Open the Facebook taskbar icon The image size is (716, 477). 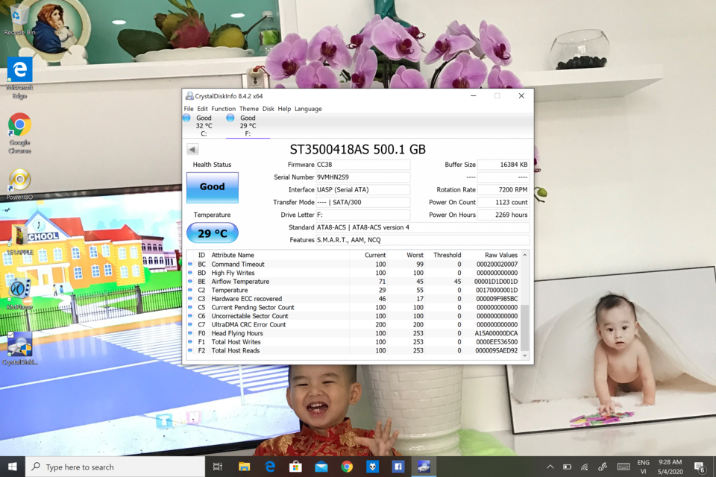398,467
